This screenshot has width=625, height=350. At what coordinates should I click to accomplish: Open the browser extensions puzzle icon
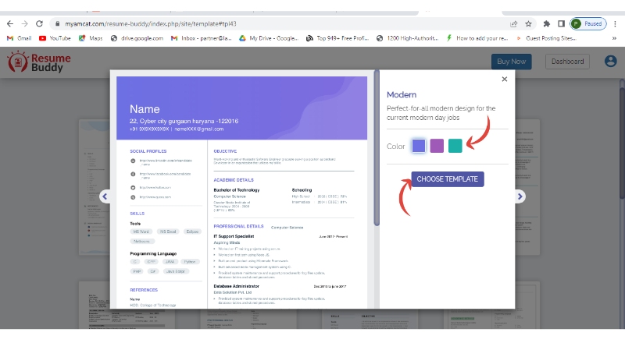[x=546, y=23]
